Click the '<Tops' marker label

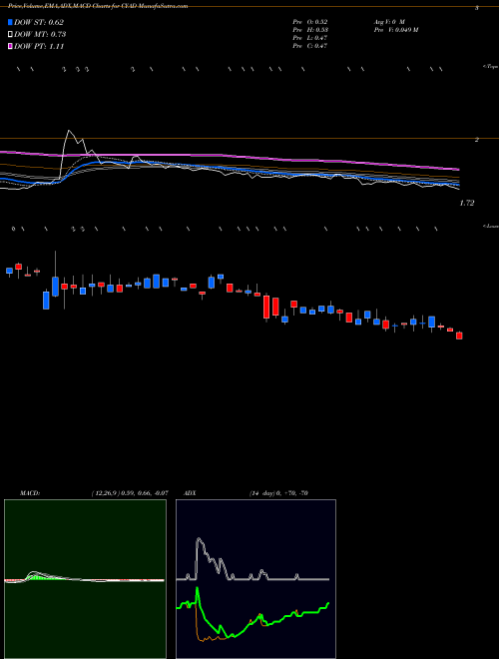tap(491, 67)
